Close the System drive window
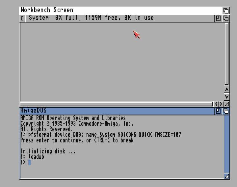Image resolution: width=237 pixels, height=187 pixels. 22,18
